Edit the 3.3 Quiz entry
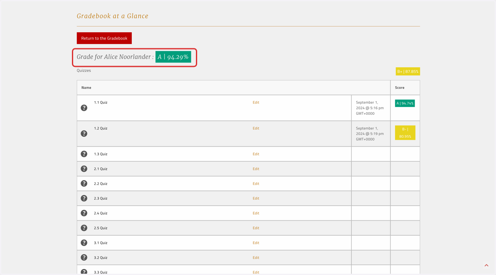Image resolution: width=496 pixels, height=275 pixels. [256, 272]
